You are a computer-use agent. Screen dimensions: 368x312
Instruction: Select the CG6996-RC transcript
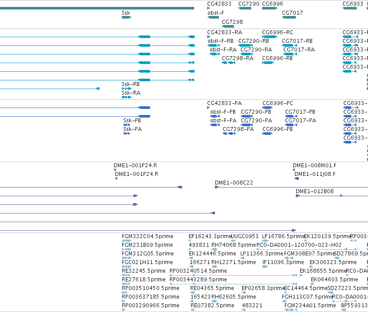[x=270, y=37]
